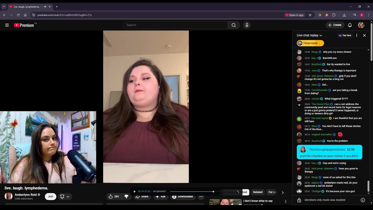Click Era Interrupted's chat message
Image resolution: width=373 pixels, height=210 pixels.
(330, 120)
